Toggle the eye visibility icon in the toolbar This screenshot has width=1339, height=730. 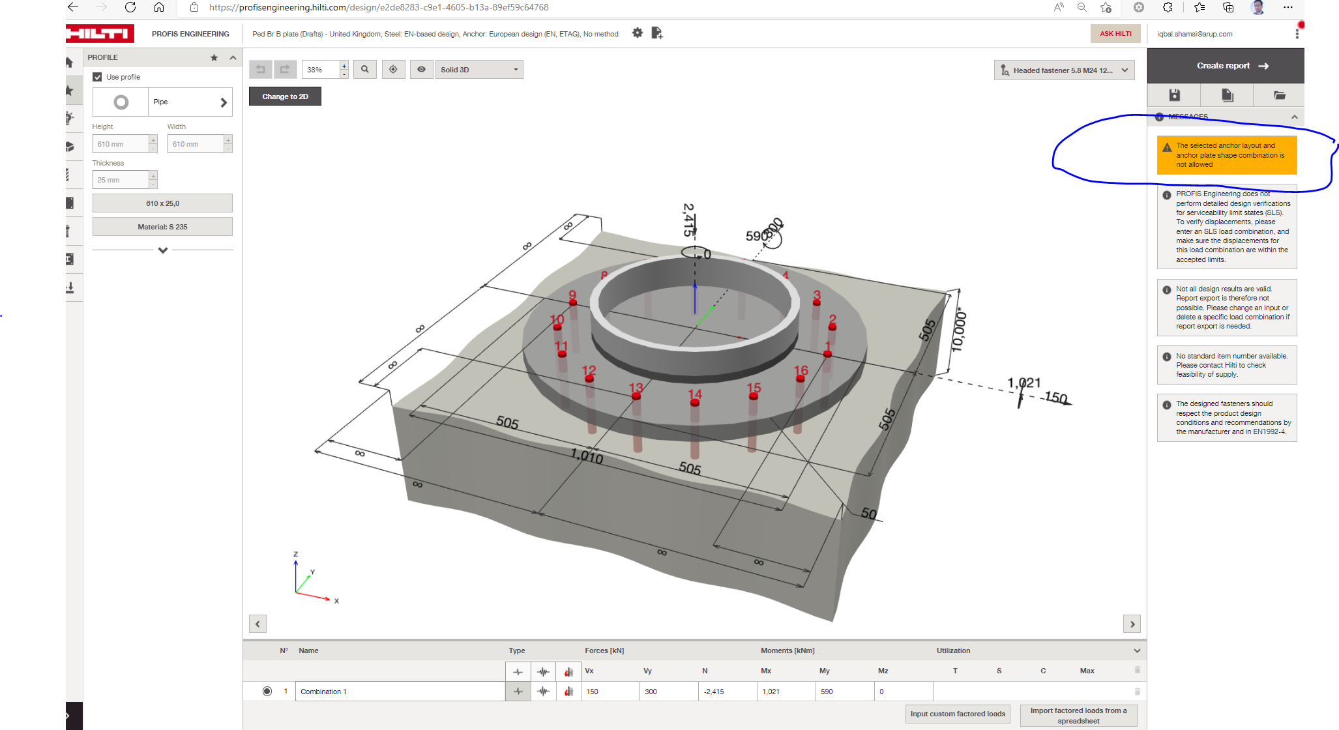(421, 69)
